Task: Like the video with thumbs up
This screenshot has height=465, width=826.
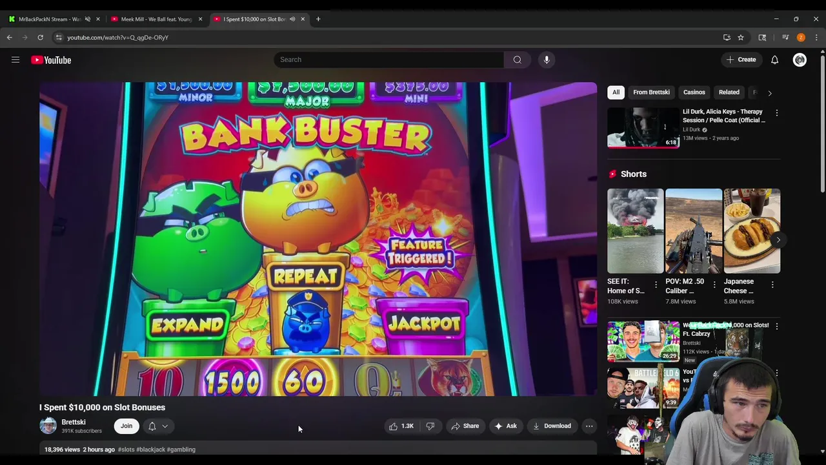Action: (x=401, y=426)
